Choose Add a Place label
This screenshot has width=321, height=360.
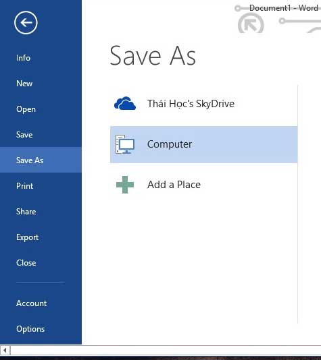coord(174,185)
